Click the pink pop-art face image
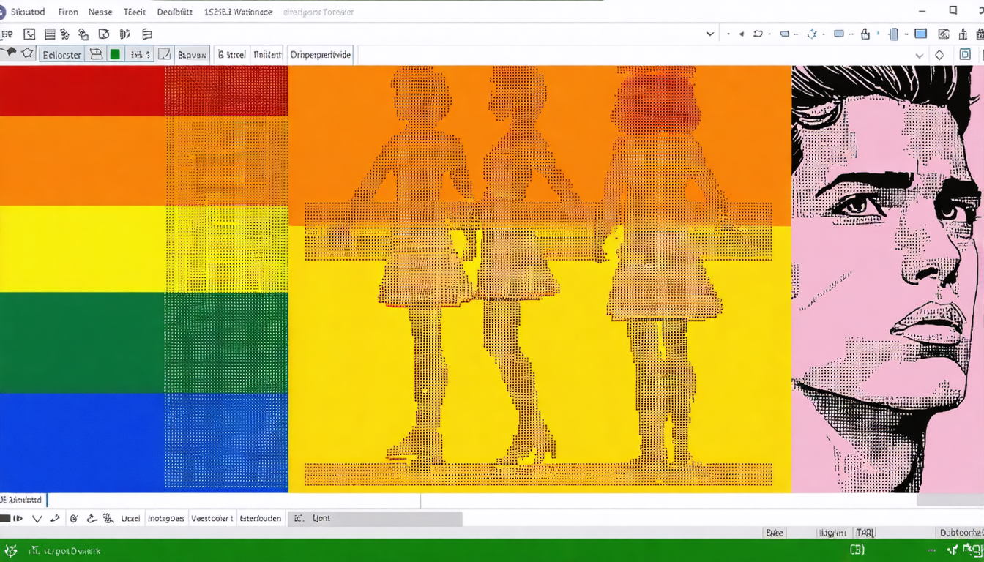 pyautogui.click(x=887, y=278)
